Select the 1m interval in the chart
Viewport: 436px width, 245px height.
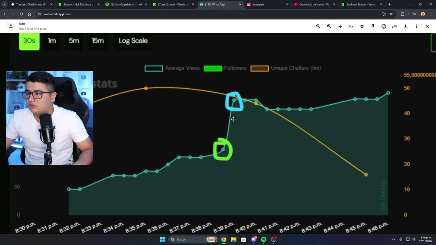pyautogui.click(x=52, y=41)
